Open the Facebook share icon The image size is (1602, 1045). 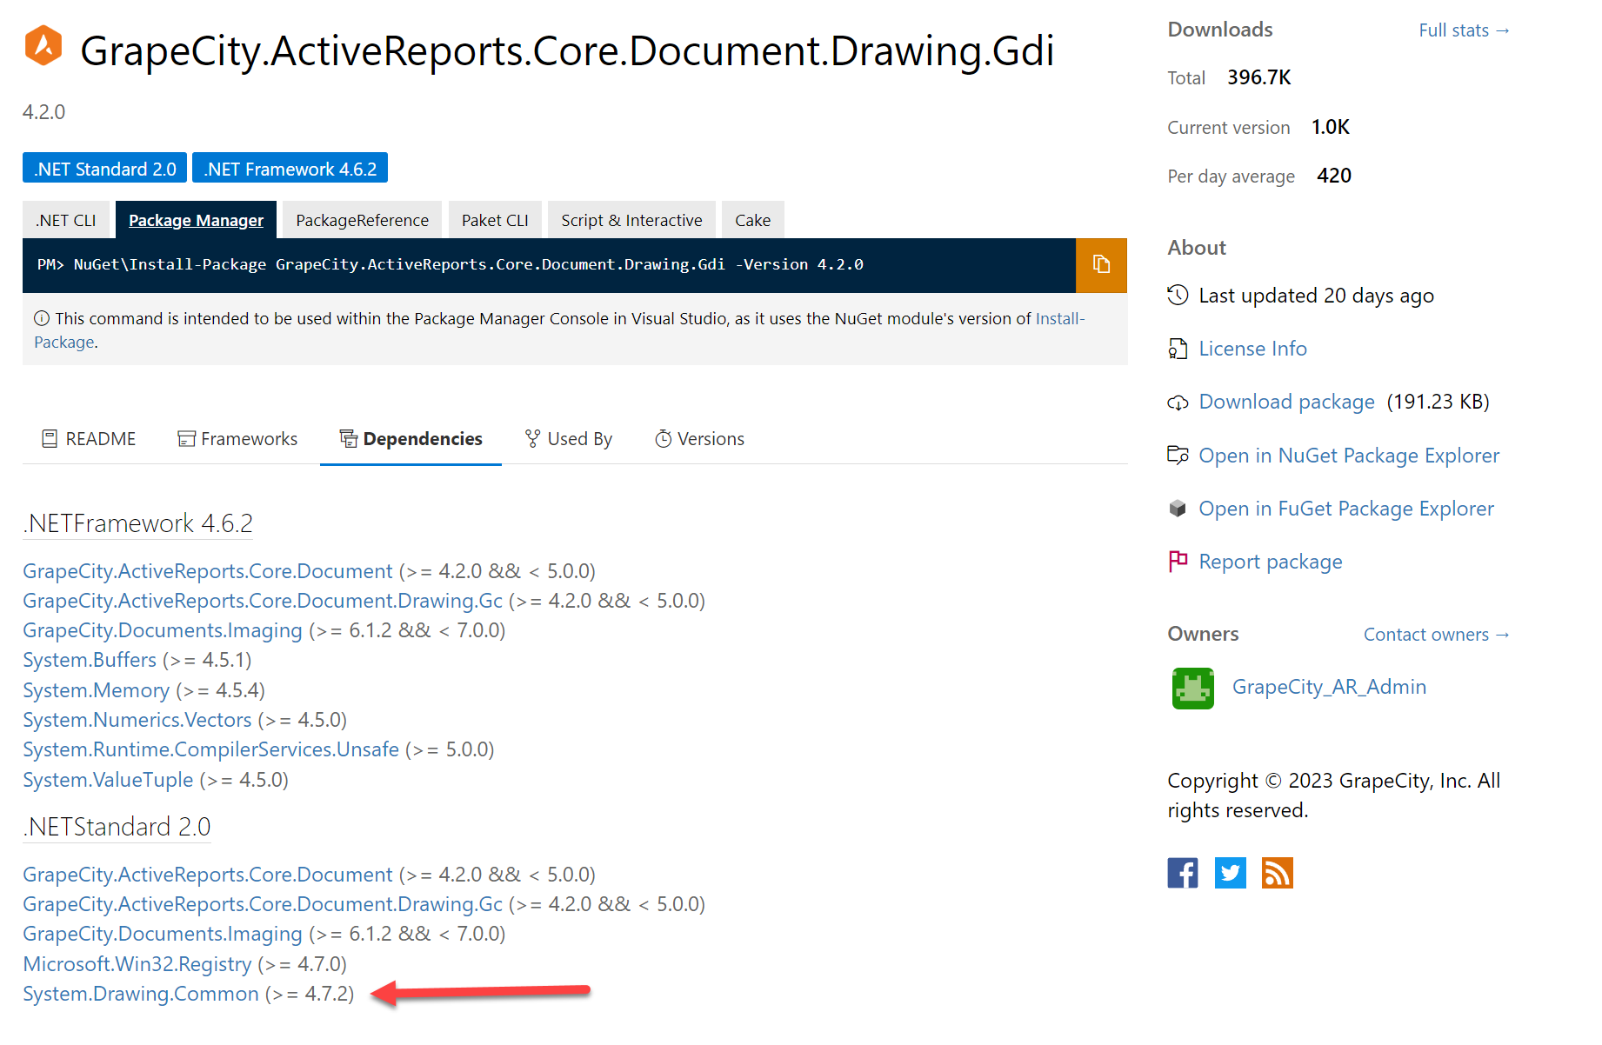pos(1183,873)
